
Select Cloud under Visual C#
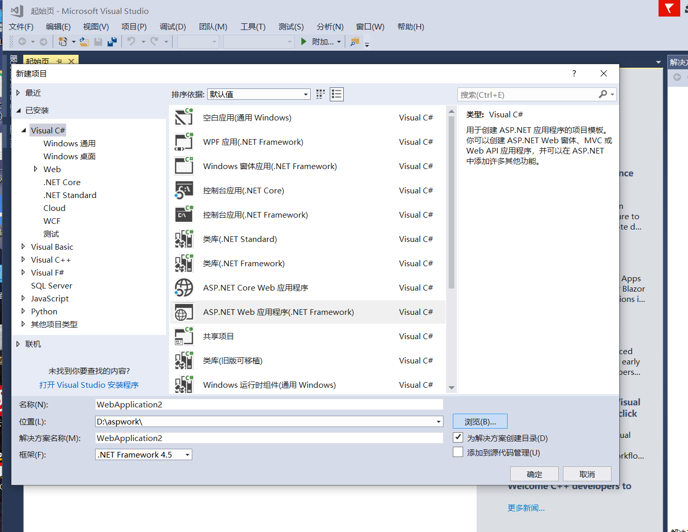[x=54, y=208]
